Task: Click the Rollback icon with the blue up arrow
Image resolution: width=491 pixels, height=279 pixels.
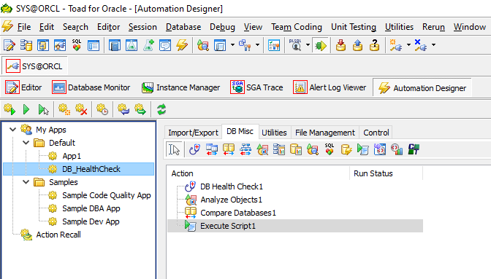Action: point(357,45)
